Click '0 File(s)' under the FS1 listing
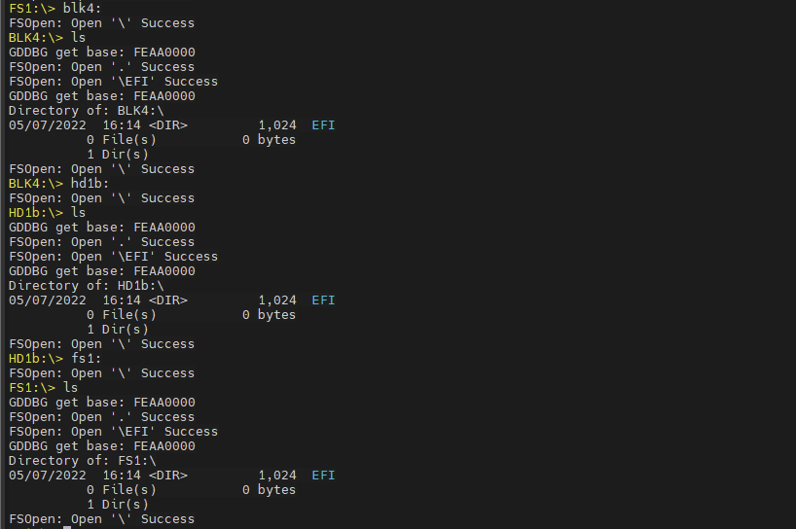The width and height of the screenshot is (796, 529). [122, 490]
